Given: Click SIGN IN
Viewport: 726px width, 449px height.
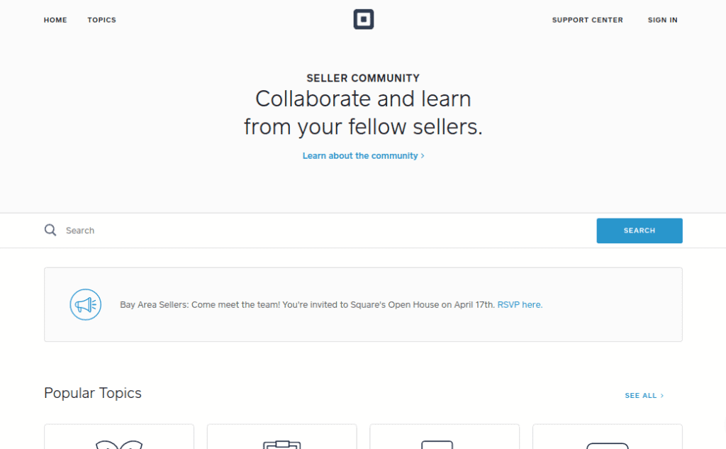Looking at the screenshot, I should click(x=662, y=20).
